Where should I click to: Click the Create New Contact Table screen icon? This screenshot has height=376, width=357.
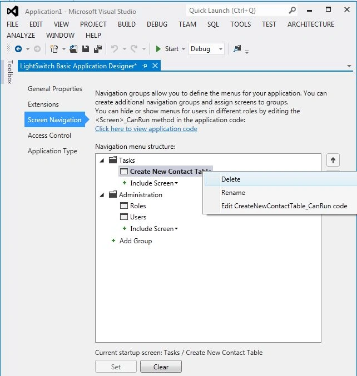click(x=124, y=171)
